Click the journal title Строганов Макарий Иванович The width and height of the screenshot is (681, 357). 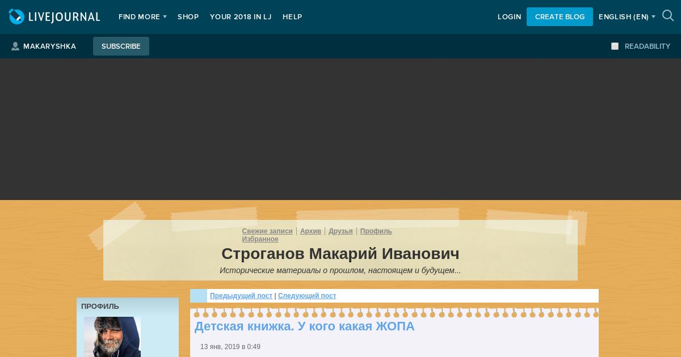pos(340,253)
